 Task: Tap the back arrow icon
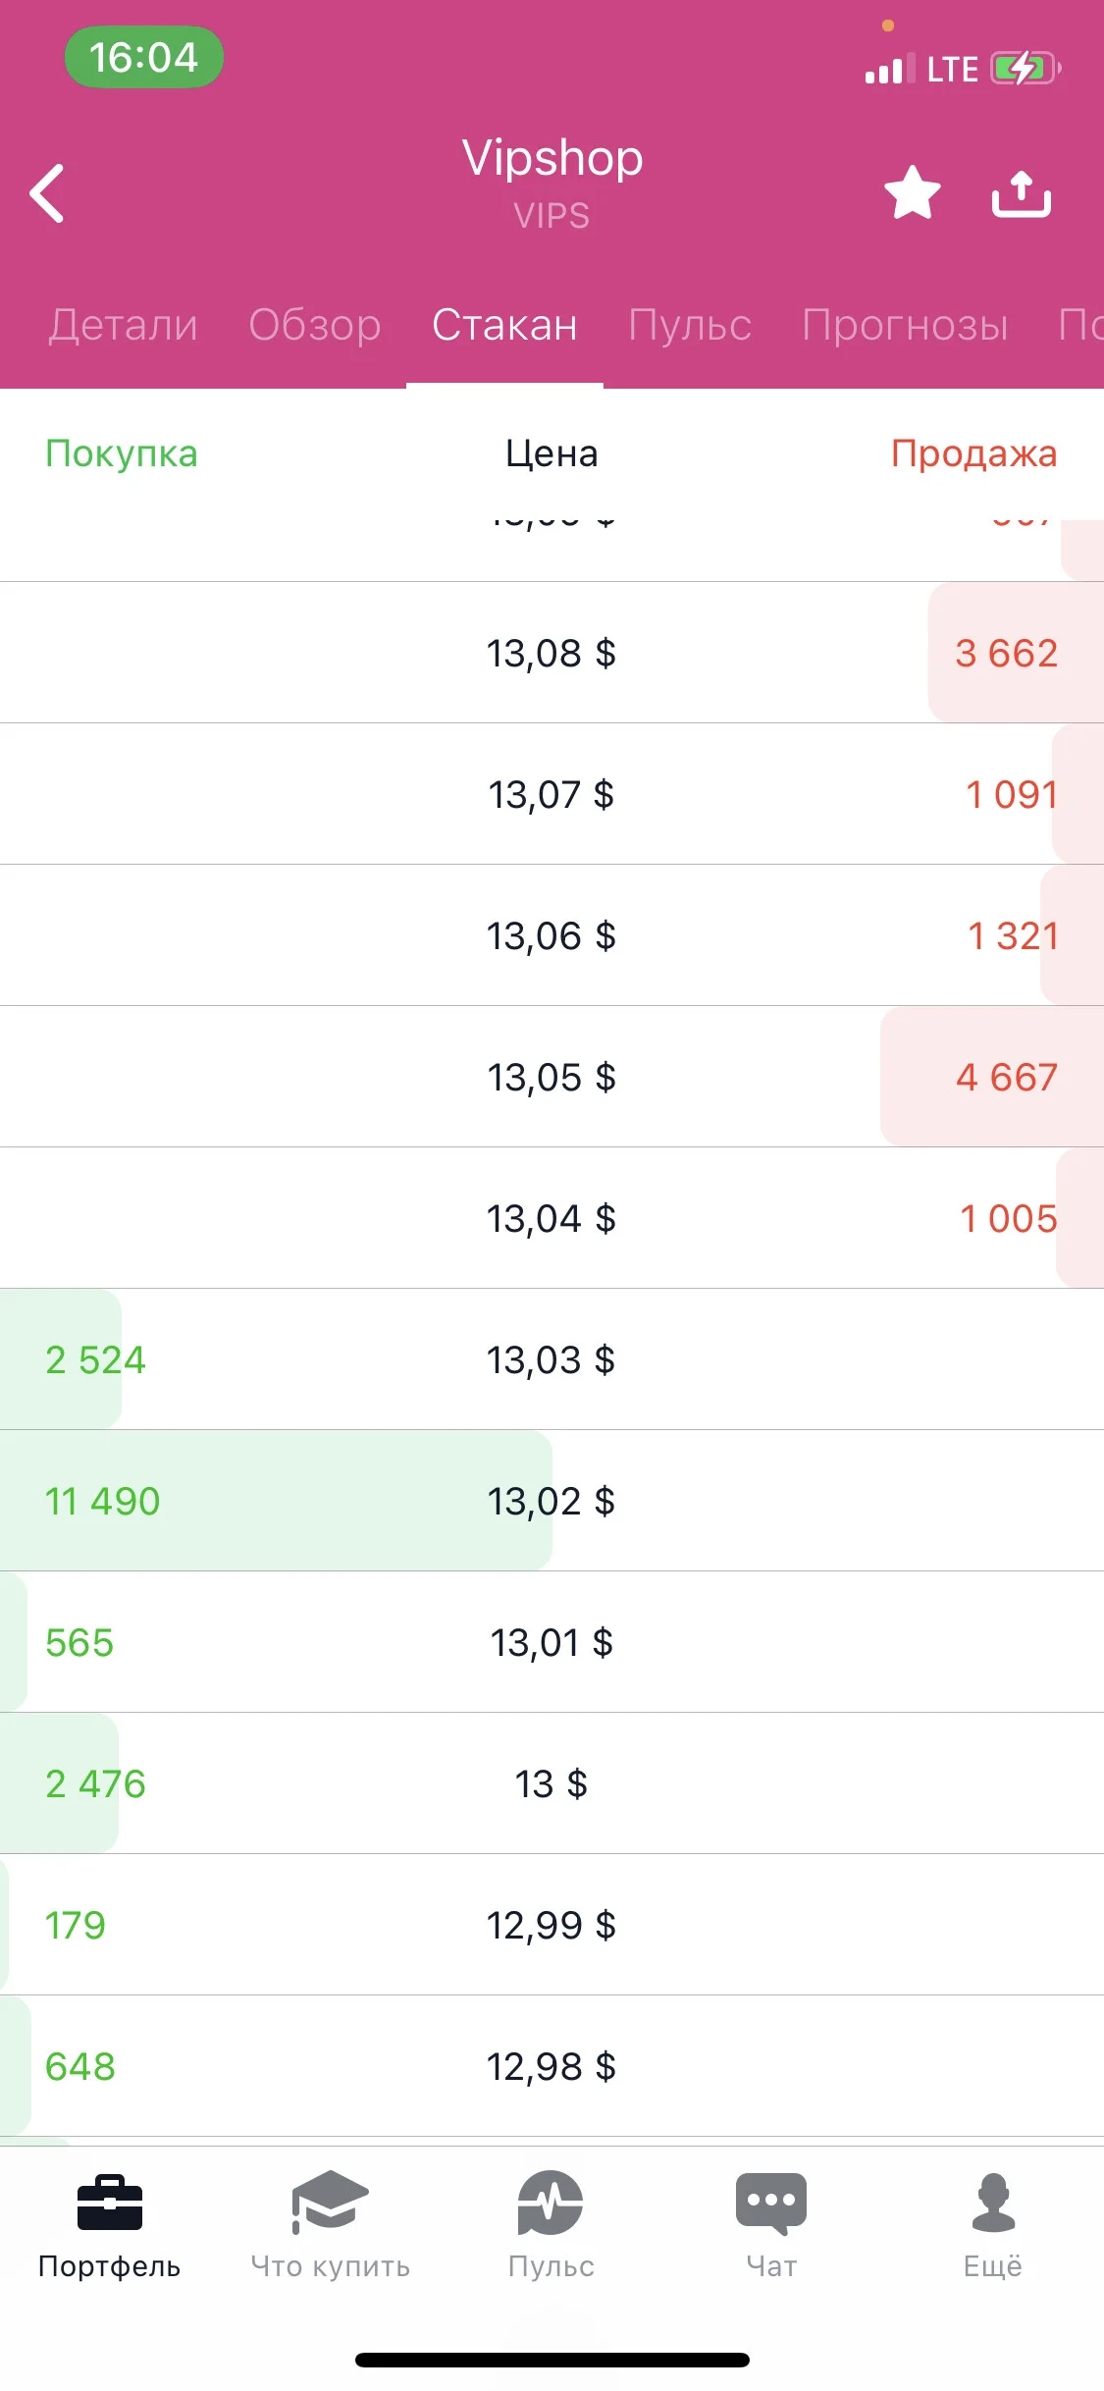coord(47,193)
